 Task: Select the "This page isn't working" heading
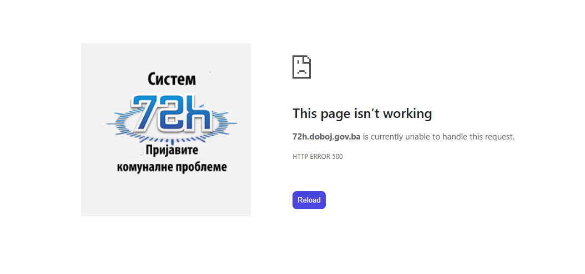(x=362, y=113)
